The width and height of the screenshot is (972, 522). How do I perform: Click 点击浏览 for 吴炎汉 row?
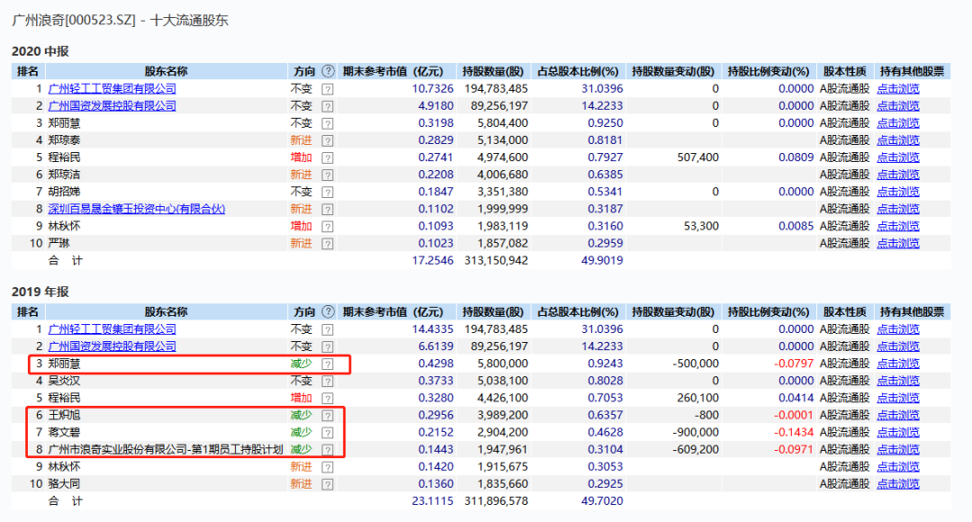point(898,381)
